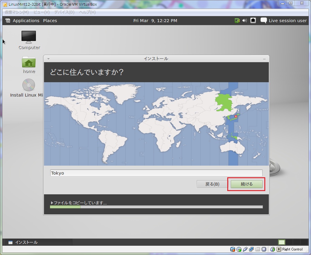
Task: Click the VirtualBox mouse integration globe icon
Action: (x=272, y=249)
